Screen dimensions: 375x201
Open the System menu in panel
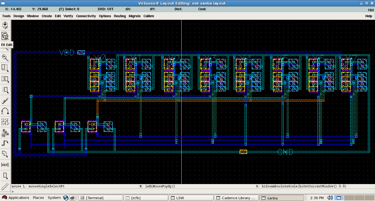(x=54, y=198)
